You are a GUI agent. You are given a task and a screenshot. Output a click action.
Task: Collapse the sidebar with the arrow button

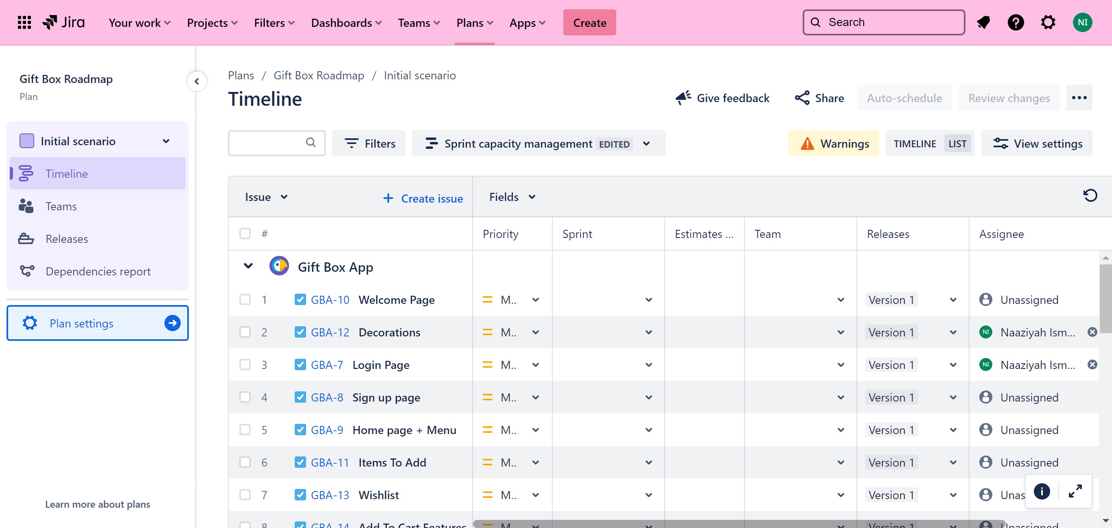[197, 81]
